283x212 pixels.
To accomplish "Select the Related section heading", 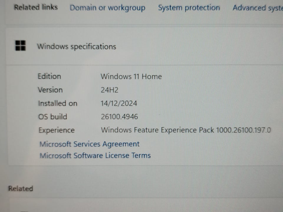I will click(21, 188).
